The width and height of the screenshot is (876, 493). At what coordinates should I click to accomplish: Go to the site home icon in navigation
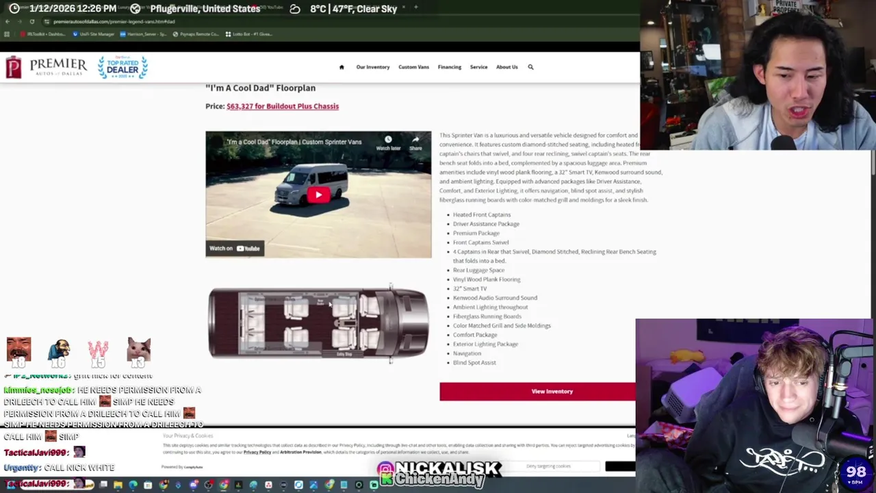click(x=342, y=67)
